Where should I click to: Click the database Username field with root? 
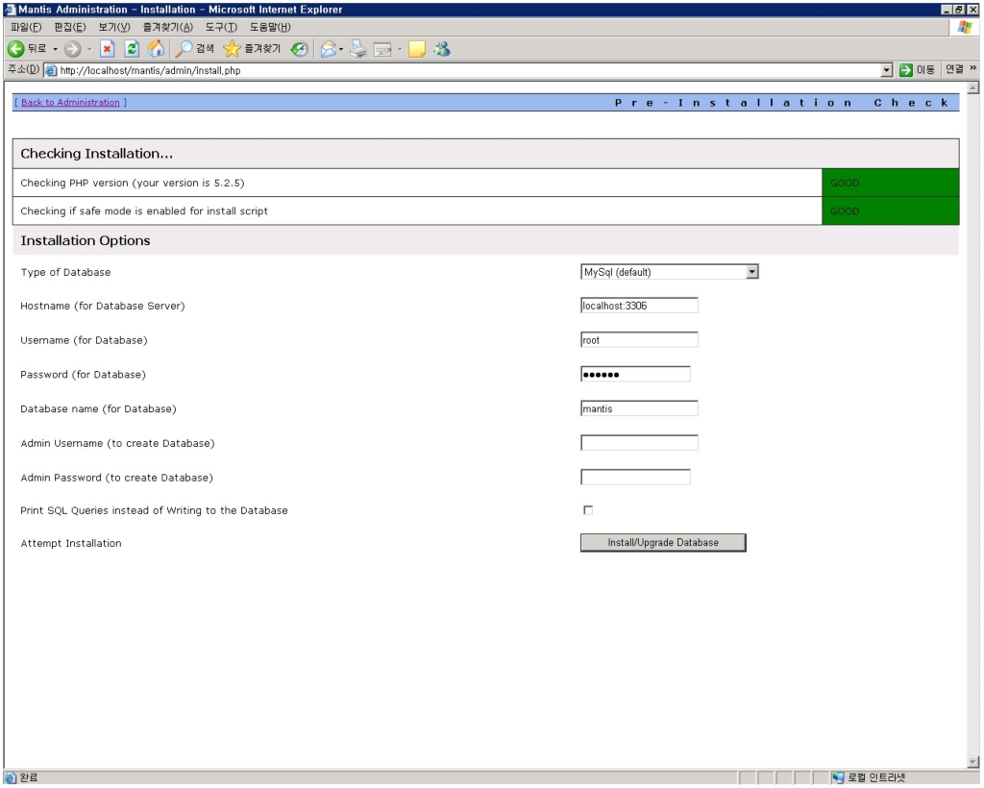pyautogui.click(x=639, y=340)
